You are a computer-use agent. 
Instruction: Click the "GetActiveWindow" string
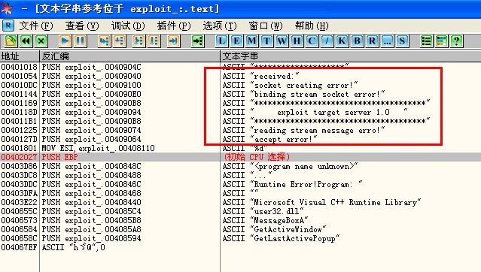tap(288, 229)
